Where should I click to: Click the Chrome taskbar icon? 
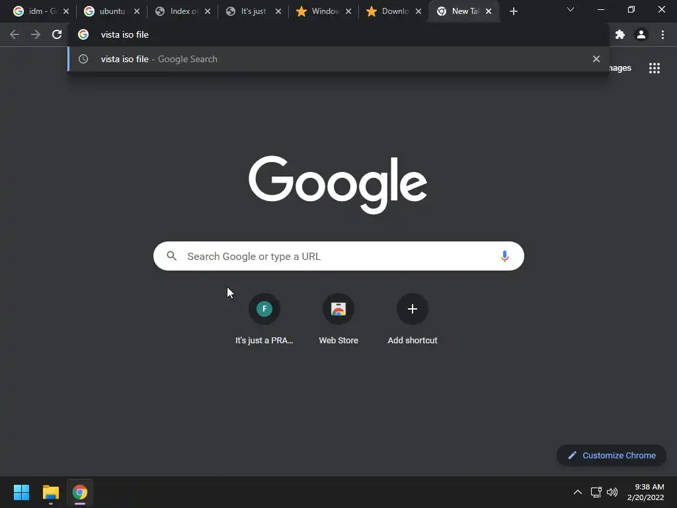(80, 492)
